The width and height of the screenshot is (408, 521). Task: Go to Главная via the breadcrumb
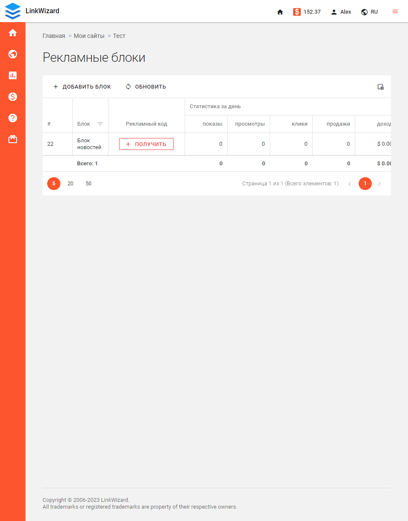coord(54,36)
